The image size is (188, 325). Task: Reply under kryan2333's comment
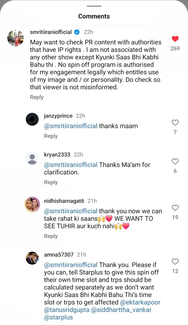[51, 182]
